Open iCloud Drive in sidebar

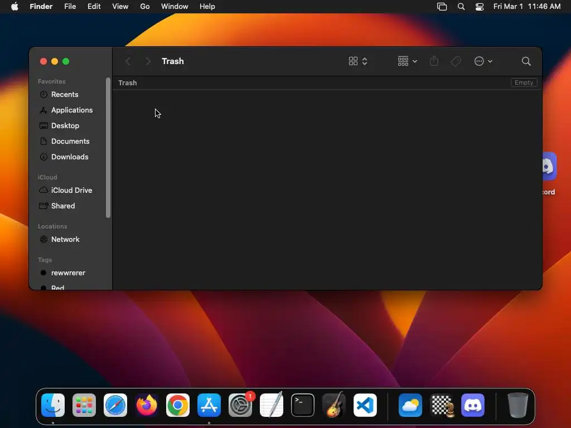(71, 191)
